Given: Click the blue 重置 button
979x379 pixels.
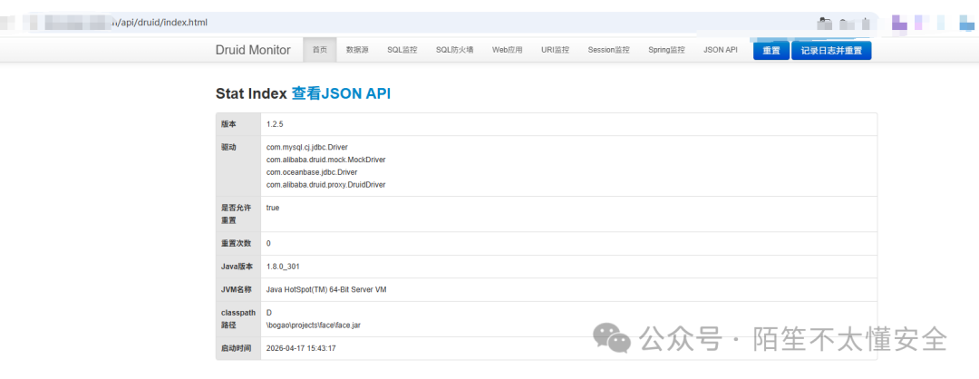Looking at the screenshot, I should tap(771, 51).
